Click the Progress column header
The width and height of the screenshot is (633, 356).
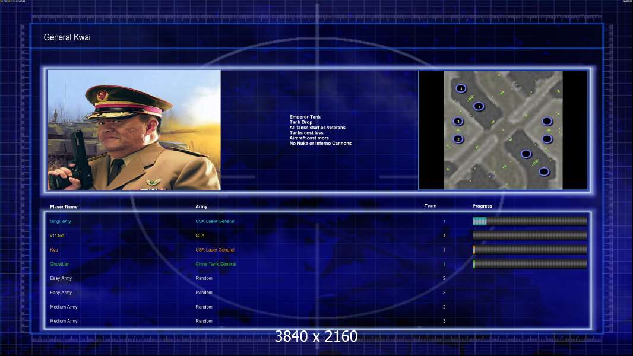pyautogui.click(x=482, y=206)
